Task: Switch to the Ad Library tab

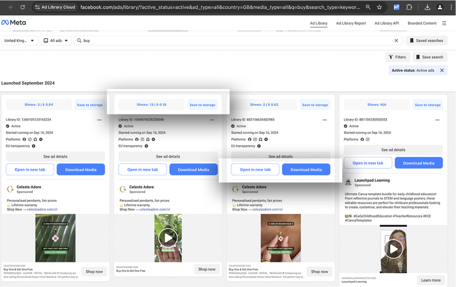Action: point(318,23)
